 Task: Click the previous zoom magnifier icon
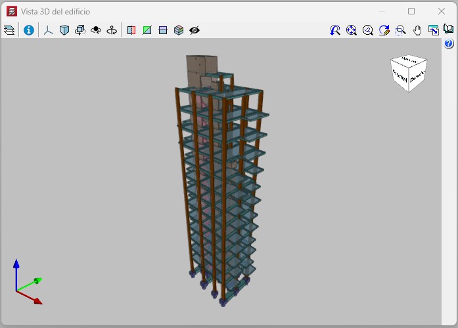335,30
